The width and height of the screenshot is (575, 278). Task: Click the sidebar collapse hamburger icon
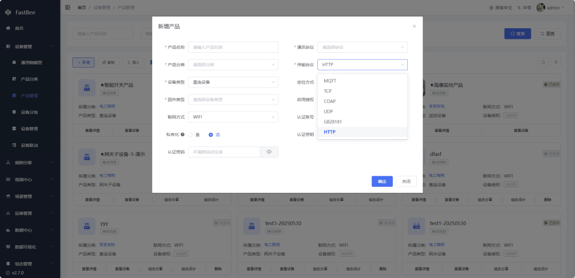[x=68, y=7]
